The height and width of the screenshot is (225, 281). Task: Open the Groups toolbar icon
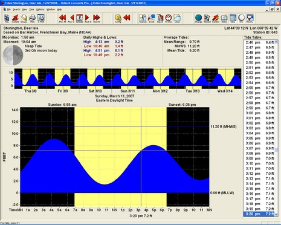point(24,18)
